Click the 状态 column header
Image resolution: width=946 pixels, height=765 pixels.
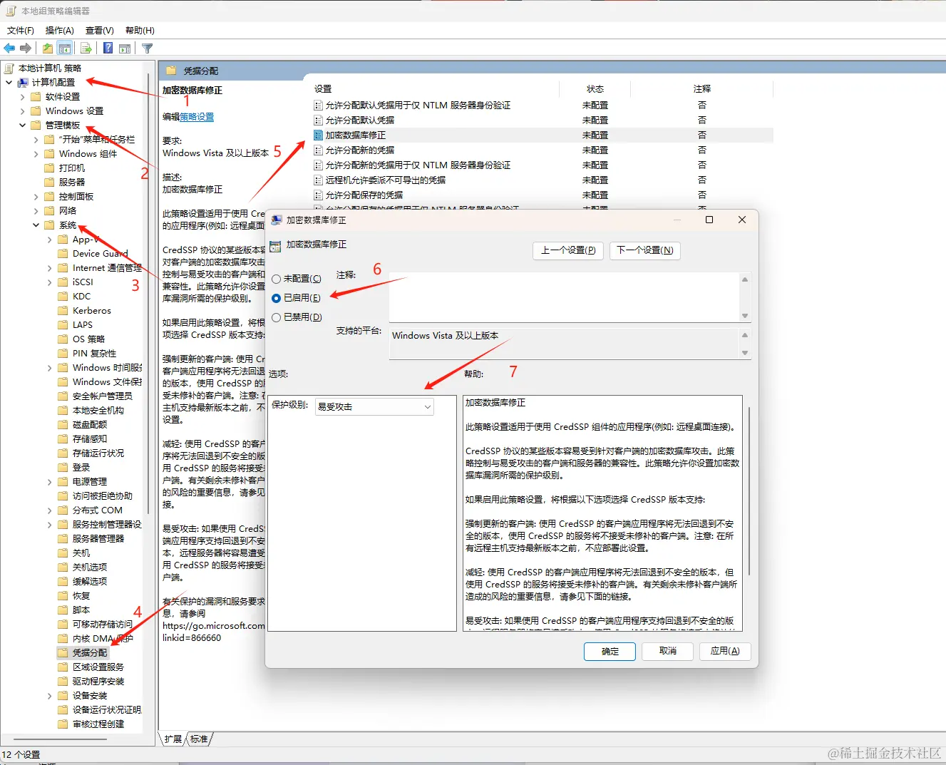(x=595, y=89)
